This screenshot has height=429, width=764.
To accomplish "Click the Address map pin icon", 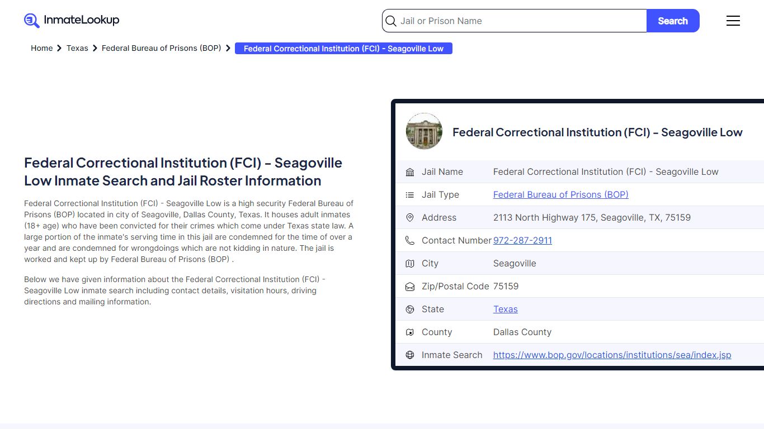I will pyautogui.click(x=410, y=218).
